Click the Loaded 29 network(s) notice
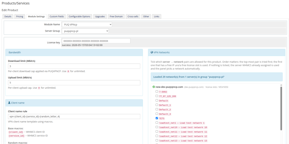Screen dimensions: 289x144 [x=216, y=77]
